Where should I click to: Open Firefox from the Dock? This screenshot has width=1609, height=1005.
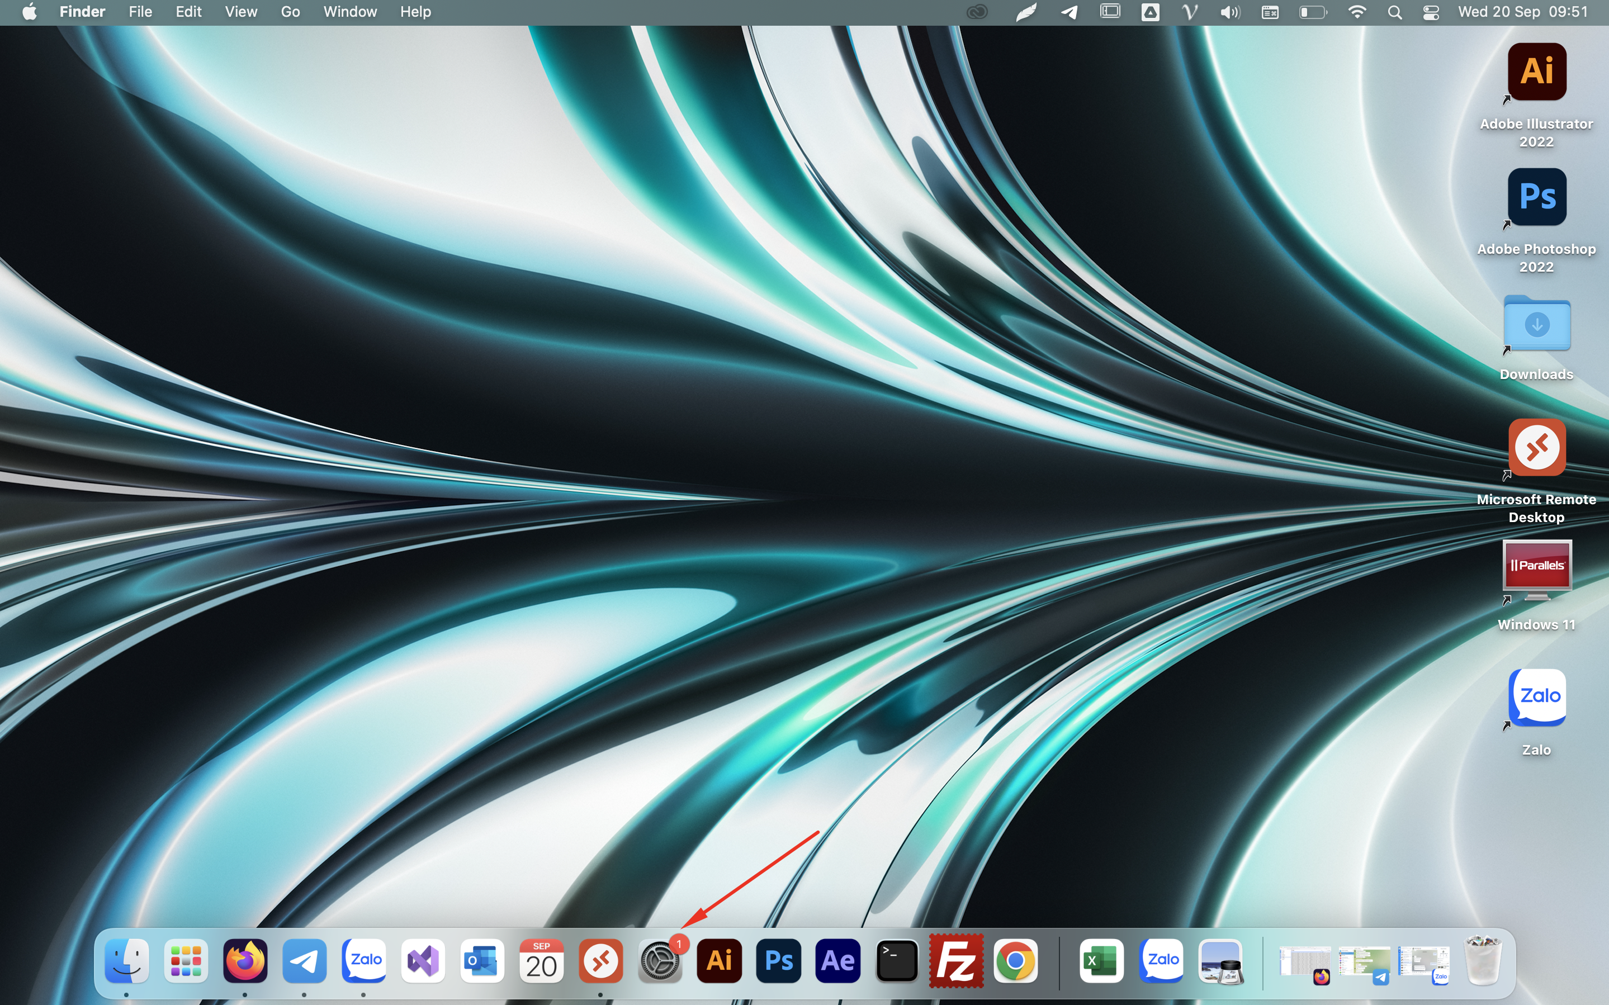[x=245, y=961]
